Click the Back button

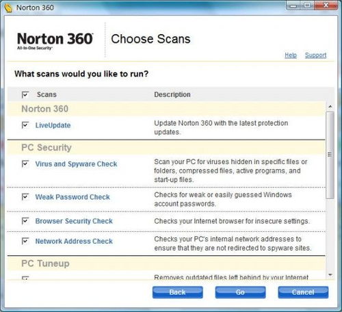[178, 292]
